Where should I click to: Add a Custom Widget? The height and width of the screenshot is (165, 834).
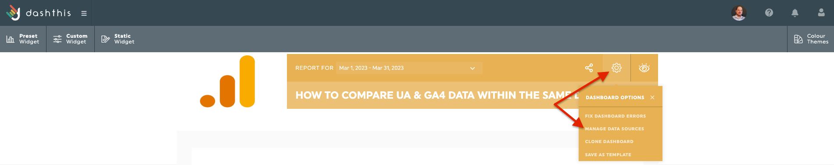tap(70, 39)
